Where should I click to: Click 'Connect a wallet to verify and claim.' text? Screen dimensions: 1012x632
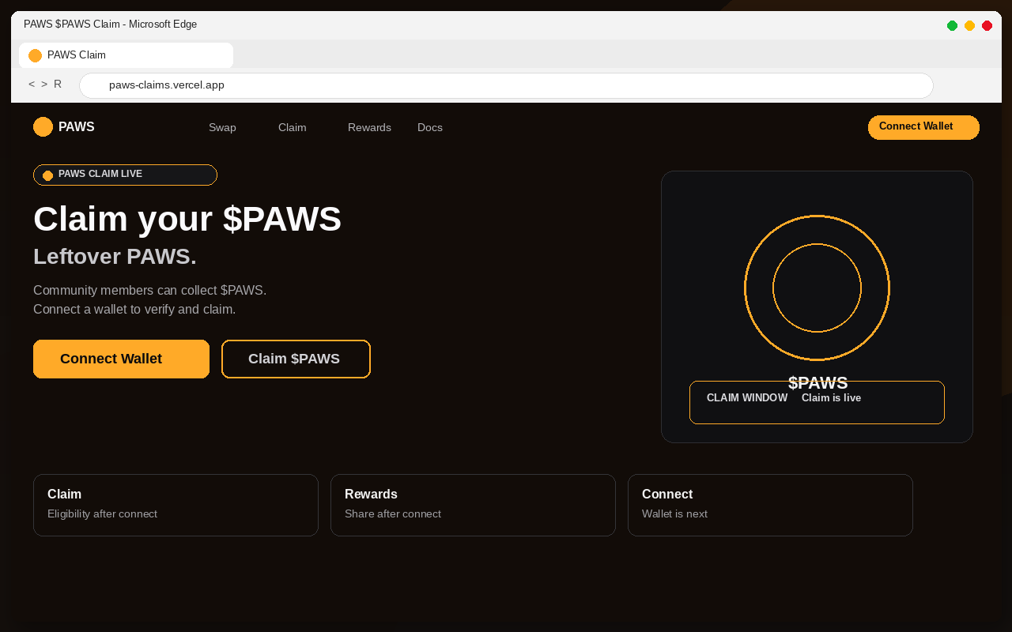coord(134,309)
